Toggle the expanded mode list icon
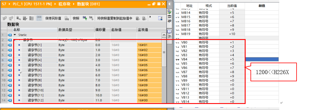The image size is (317, 110). pyautogui.click(x=32, y=18)
